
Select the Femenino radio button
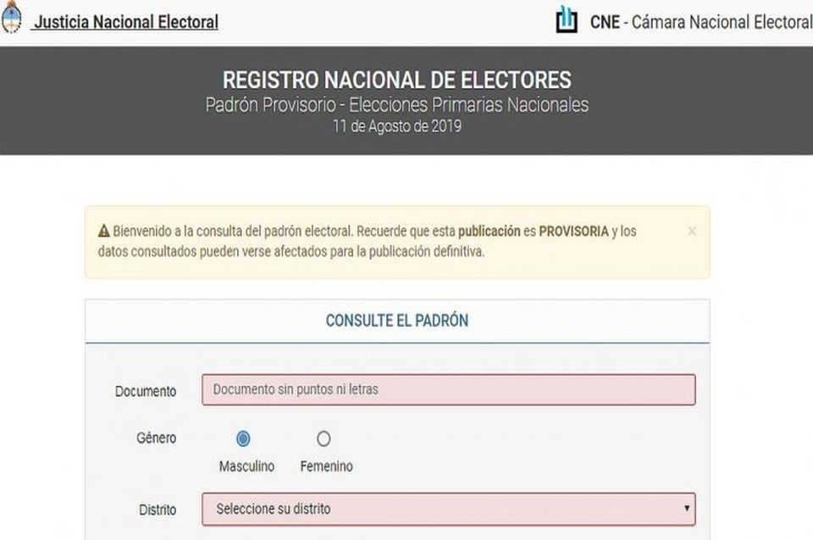coord(324,438)
